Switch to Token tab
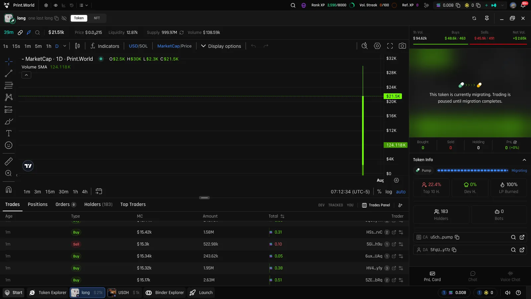 tap(79, 18)
